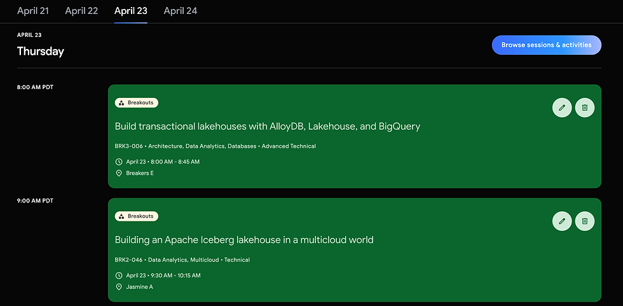Click the BRK3-006 session tags line
Screen dimensions: 623x306
[x=216, y=146]
